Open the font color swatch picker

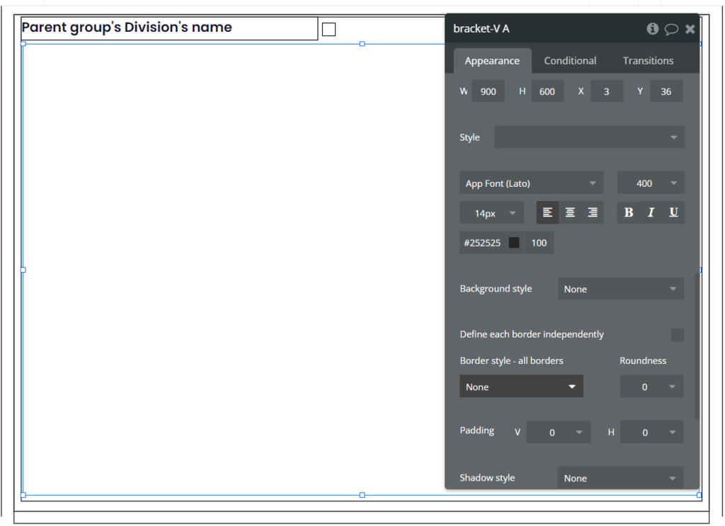point(514,243)
